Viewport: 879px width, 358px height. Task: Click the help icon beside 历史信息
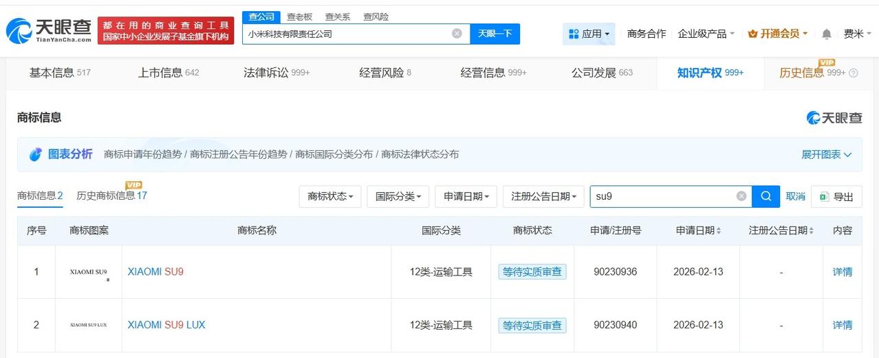[854, 73]
